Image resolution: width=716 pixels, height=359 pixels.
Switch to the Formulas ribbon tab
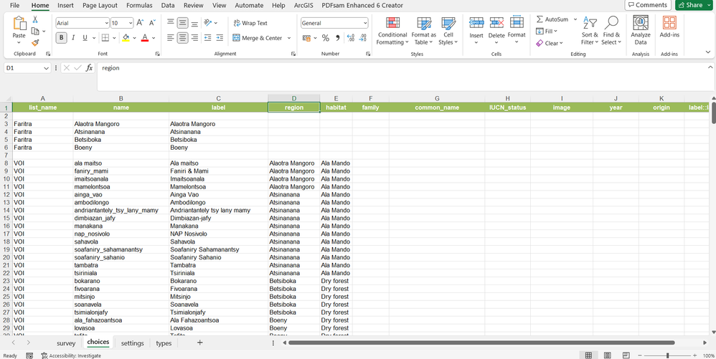click(x=140, y=6)
